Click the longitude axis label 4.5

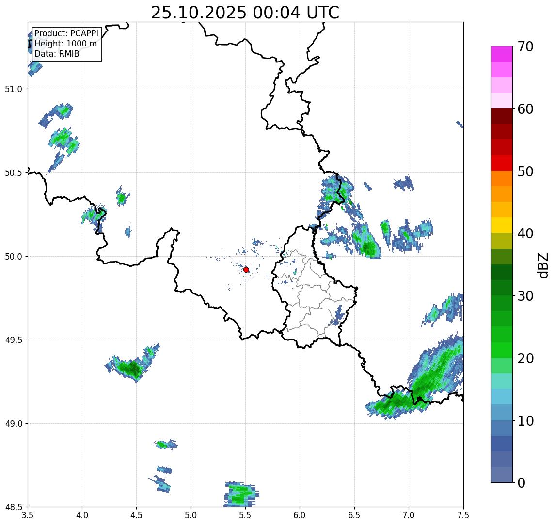click(x=137, y=515)
